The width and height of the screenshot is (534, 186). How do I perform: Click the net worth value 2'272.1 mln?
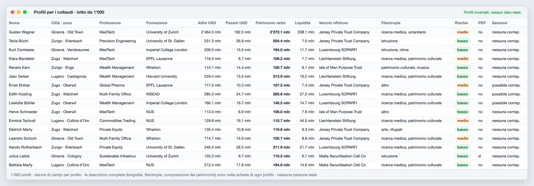280,32
